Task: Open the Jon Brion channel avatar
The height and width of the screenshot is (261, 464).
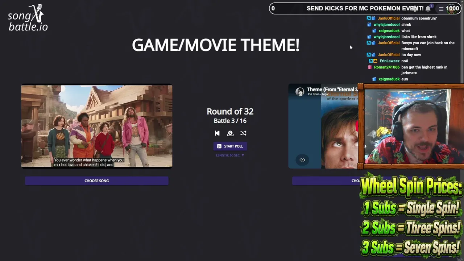Action: (x=300, y=92)
